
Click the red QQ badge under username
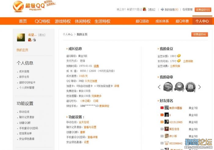point(30,40)
